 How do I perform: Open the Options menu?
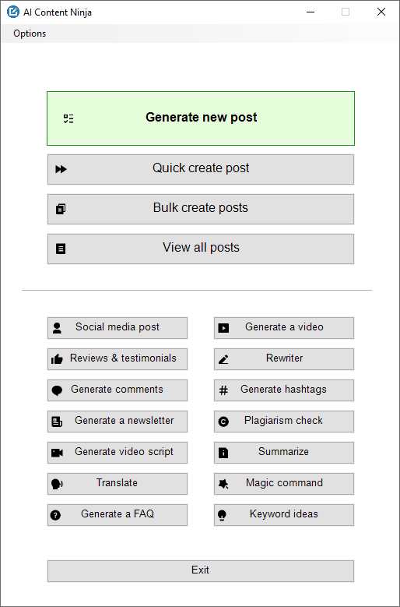pyautogui.click(x=30, y=34)
